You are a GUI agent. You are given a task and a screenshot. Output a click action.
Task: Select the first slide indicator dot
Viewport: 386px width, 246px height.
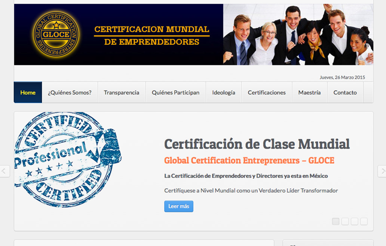[x=336, y=221]
